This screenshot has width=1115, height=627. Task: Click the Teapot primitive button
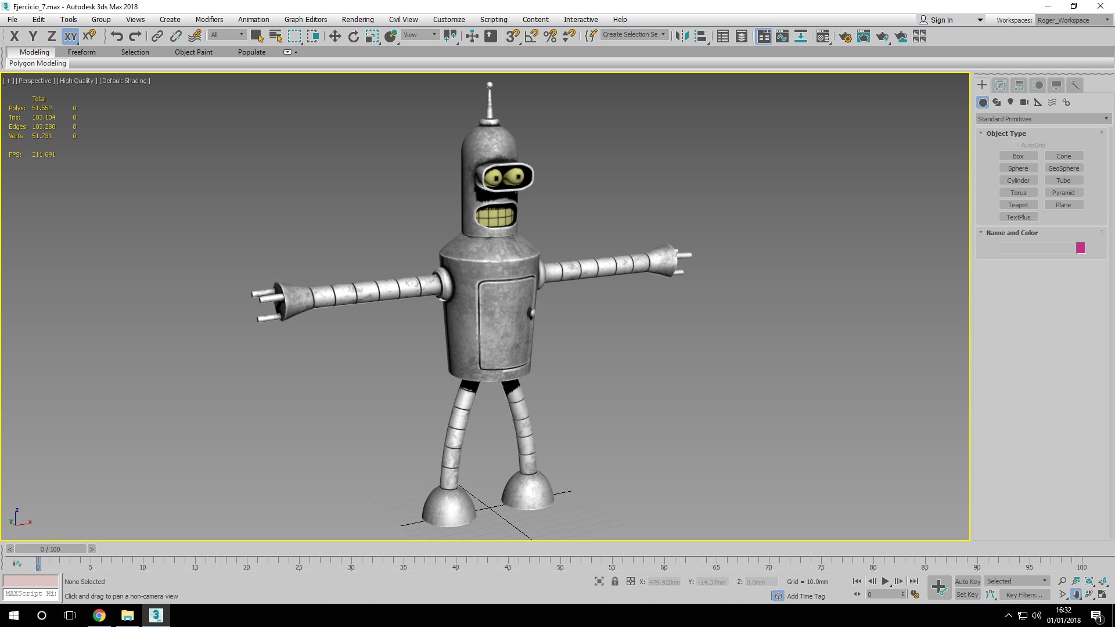click(1018, 205)
